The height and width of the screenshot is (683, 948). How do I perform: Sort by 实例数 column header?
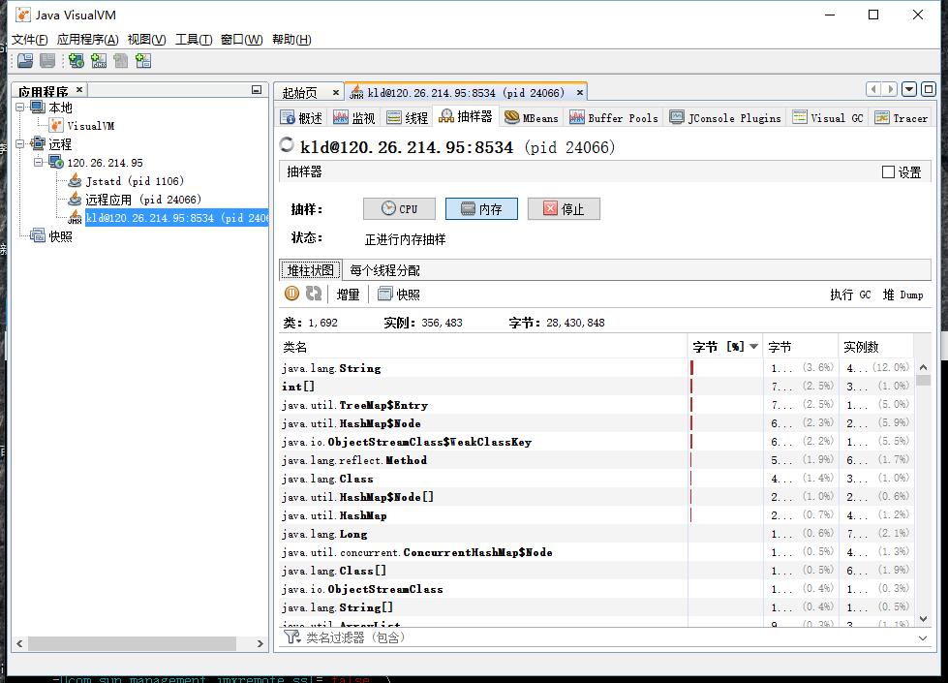875,347
